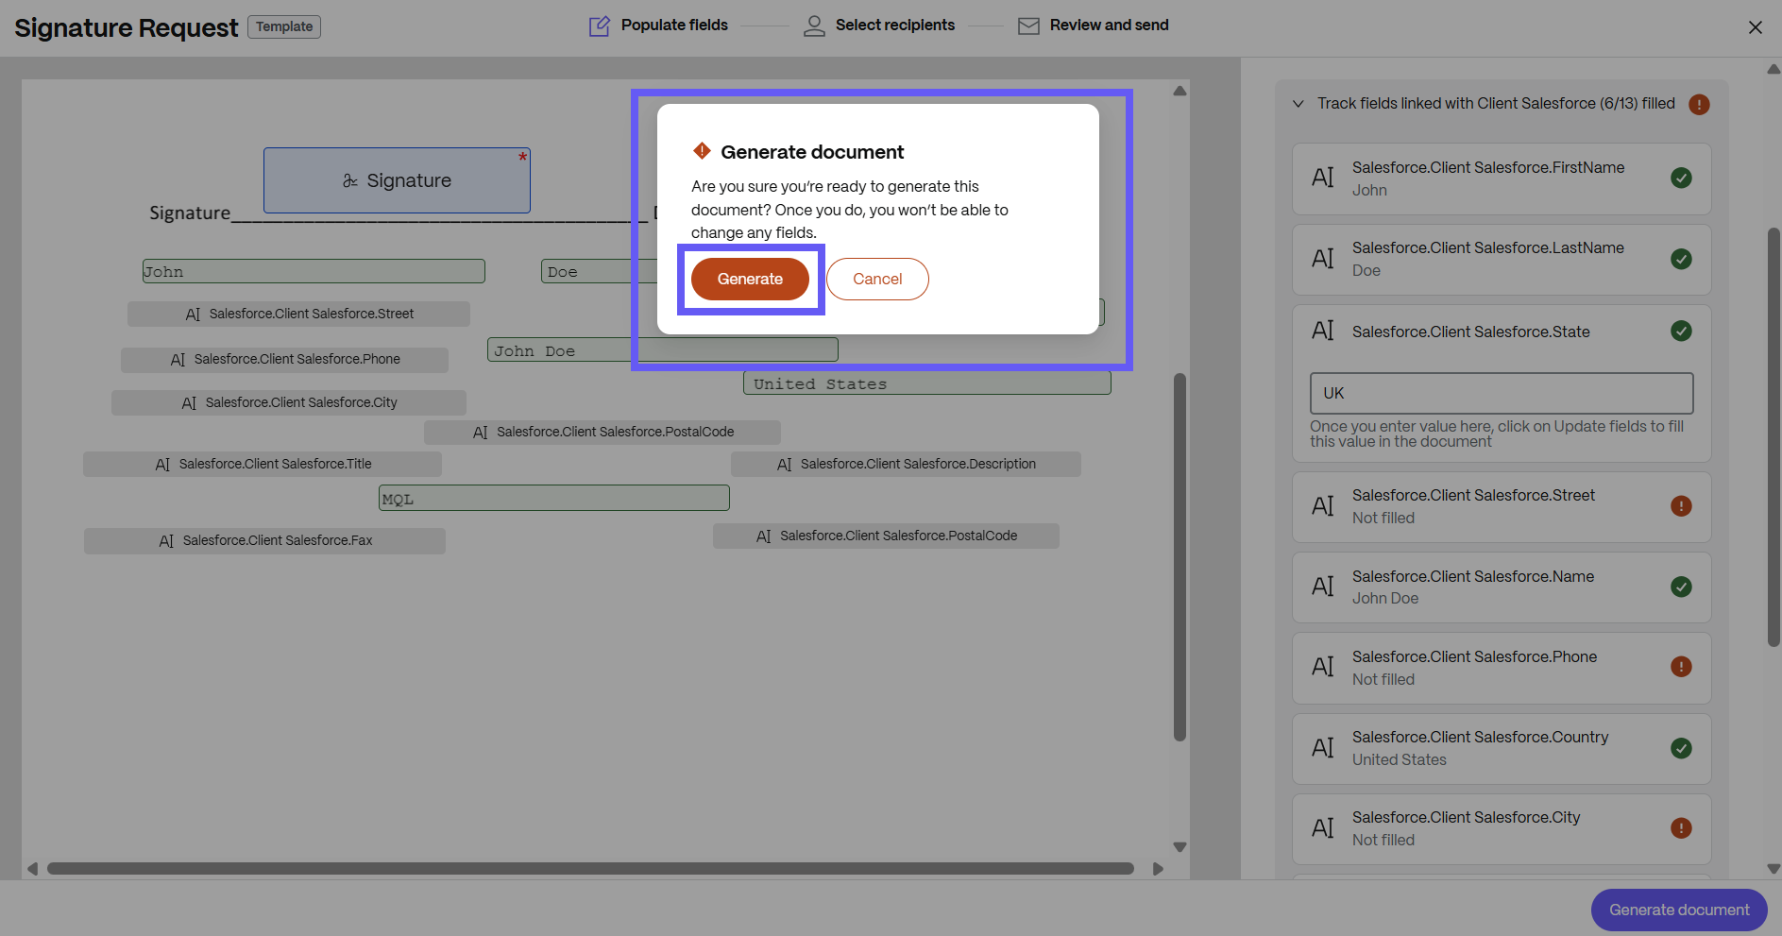This screenshot has height=936, width=1782.
Task: Select the Salesforce.Client Salesforce.FirstName card
Action: pyautogui.click(x=1502, y=179)
